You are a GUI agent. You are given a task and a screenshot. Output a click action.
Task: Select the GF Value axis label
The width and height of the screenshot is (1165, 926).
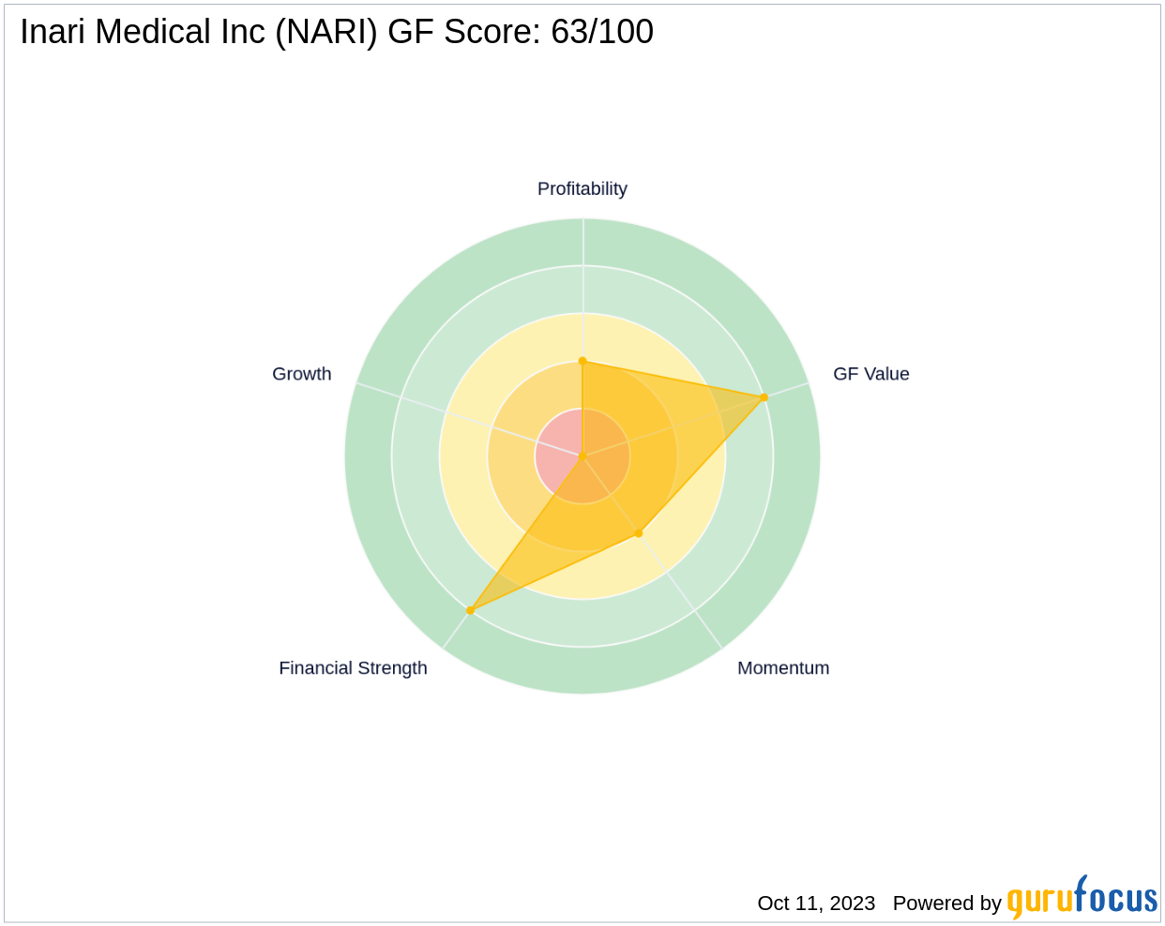[871, 373]
